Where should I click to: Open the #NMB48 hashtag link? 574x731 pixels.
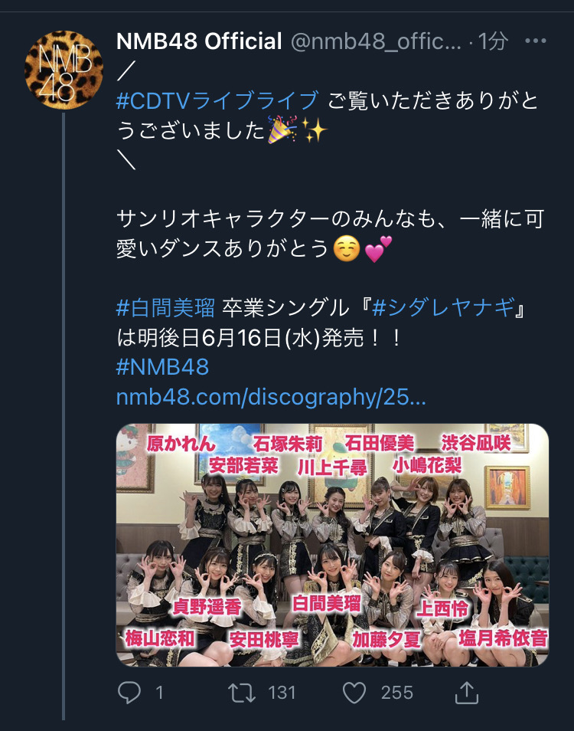[162, 367]
